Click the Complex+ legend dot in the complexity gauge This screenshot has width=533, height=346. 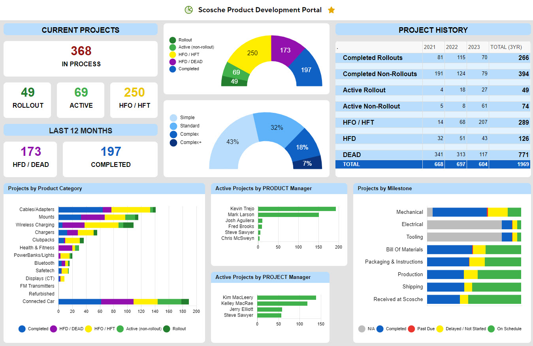pyautogui.click(x=173, y=142)
